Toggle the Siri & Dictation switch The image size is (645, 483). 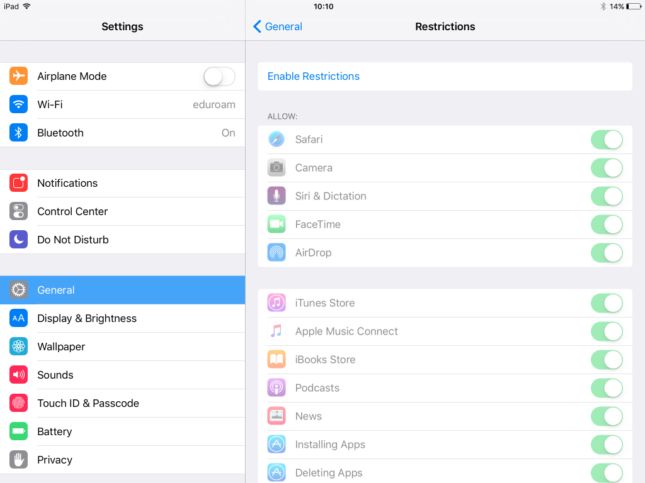click(607, 196)
